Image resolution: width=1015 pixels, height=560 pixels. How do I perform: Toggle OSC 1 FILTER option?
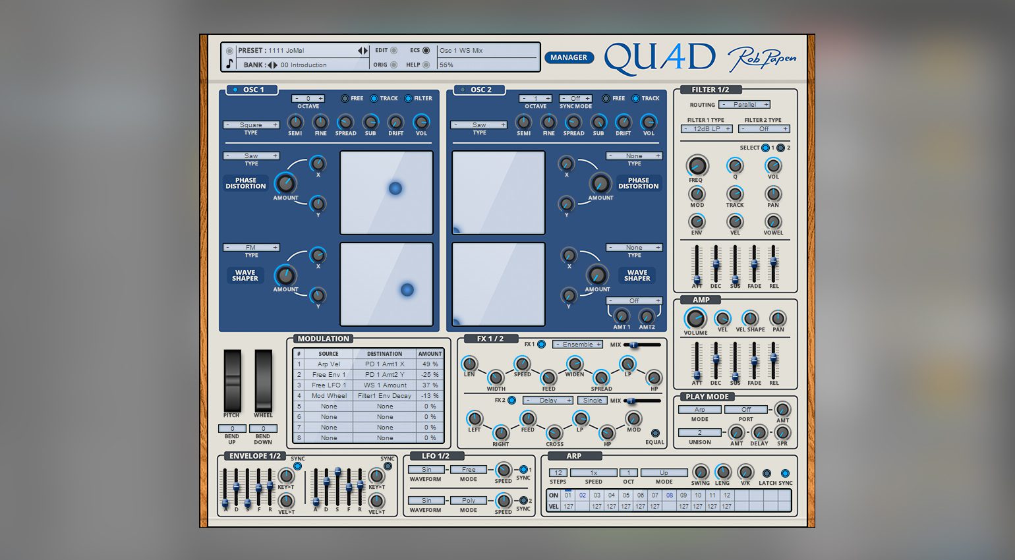coord(408,98)
